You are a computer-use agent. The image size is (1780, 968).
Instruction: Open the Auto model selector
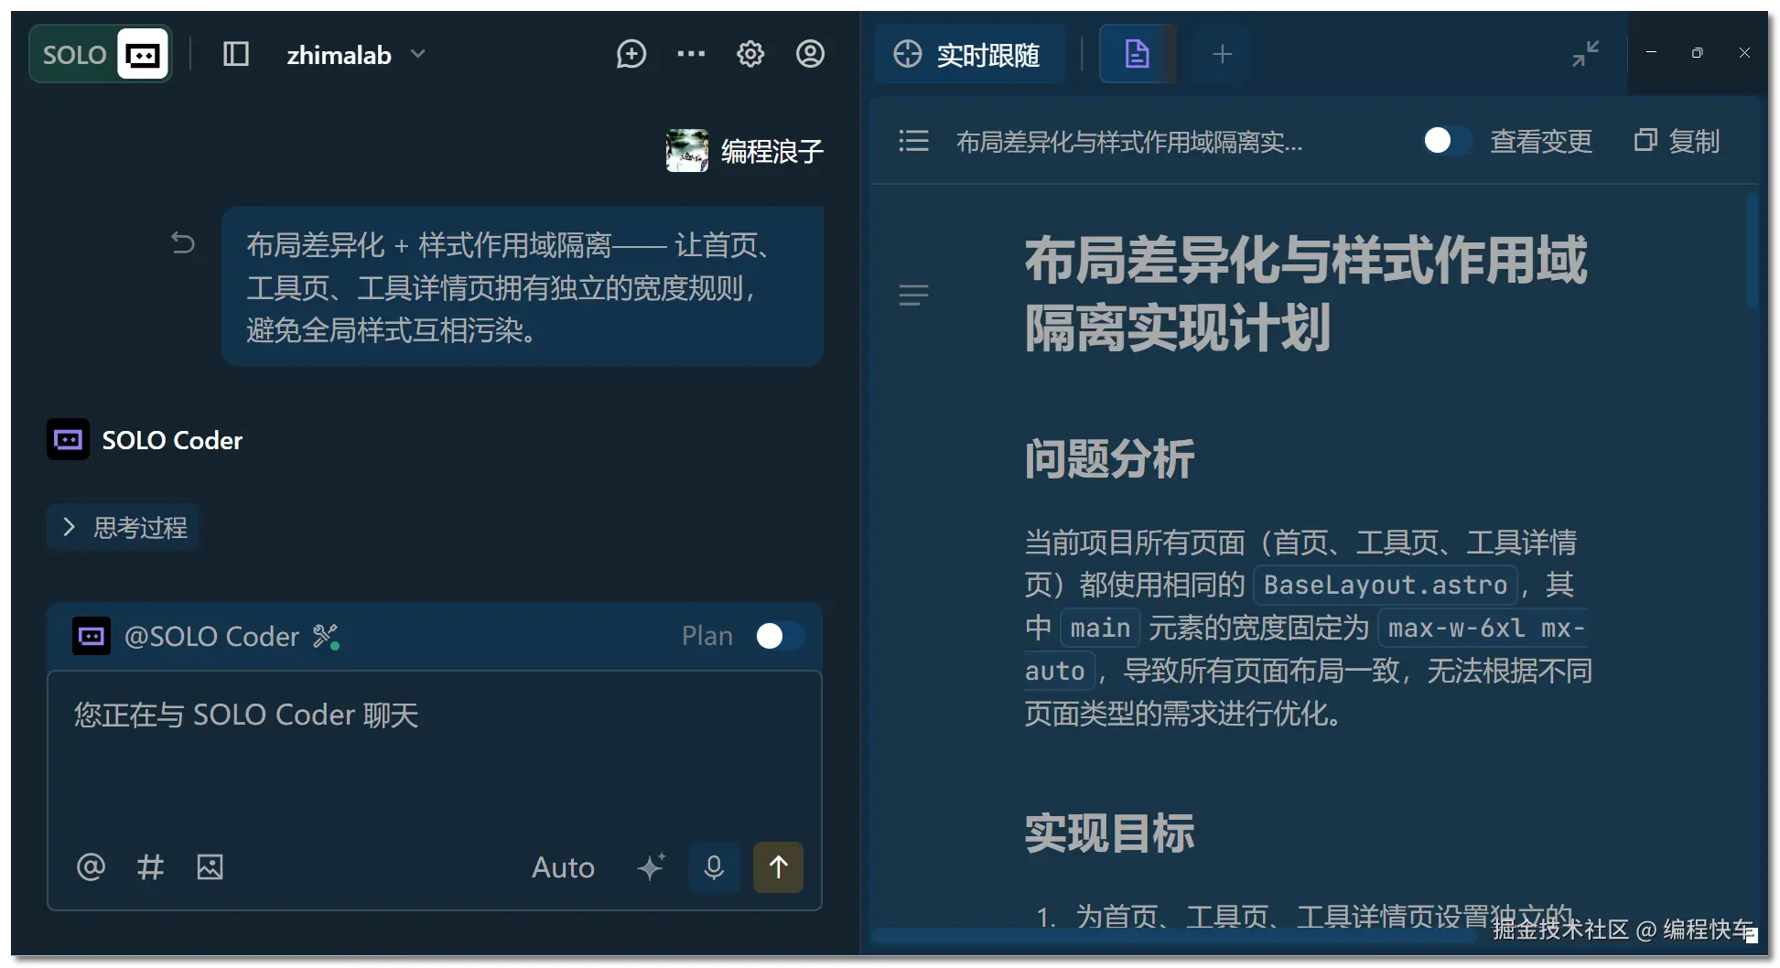tap(562, 867)
